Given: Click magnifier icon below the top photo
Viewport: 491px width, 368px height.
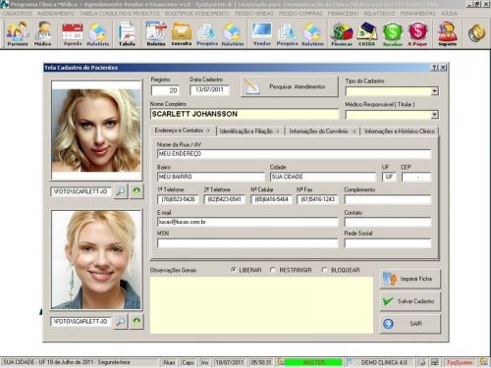Looking at the screenshot, I should click(121, 191).
